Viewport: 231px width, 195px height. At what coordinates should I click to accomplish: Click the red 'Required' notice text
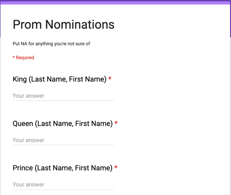tap(23, 57)
